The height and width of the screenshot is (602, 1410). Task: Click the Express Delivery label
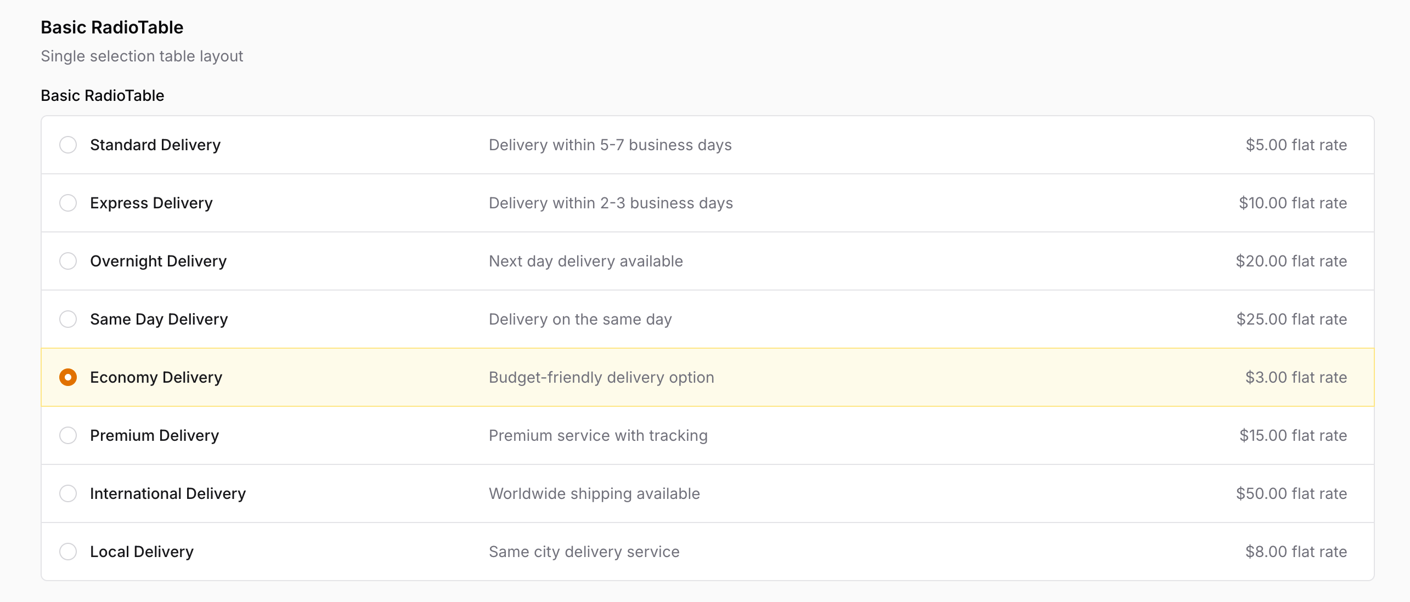pos(151,203)
